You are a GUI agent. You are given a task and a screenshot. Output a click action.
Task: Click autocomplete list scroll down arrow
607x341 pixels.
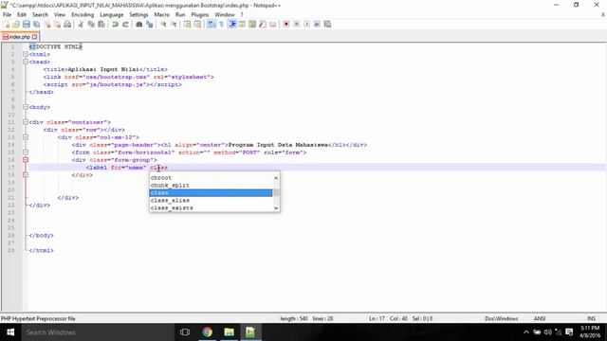[x=276, y=208]
